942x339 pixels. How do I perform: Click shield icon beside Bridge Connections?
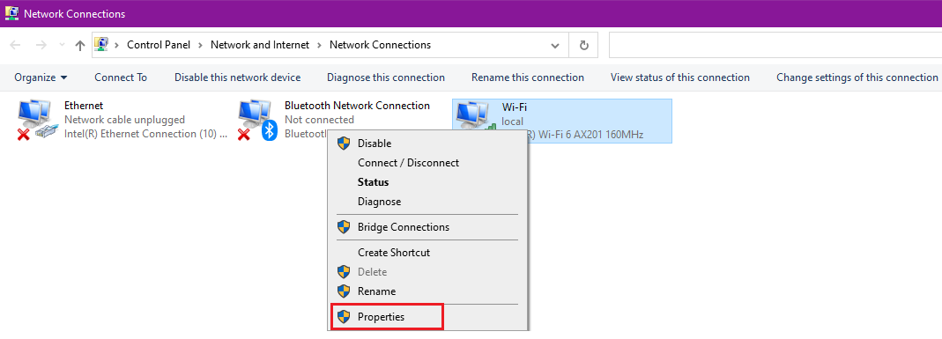(344, 227)
